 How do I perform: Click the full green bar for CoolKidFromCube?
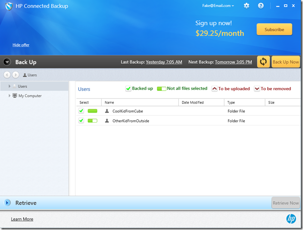(92, 111)
